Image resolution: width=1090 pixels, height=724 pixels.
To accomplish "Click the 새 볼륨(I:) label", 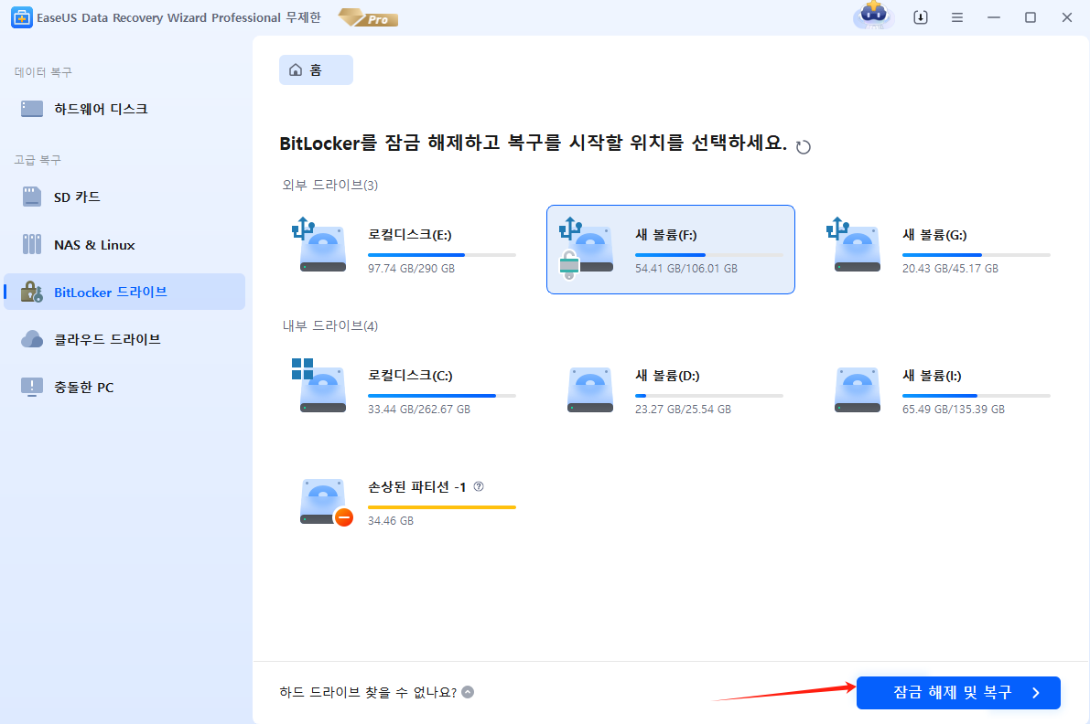I will click(932, 377).
